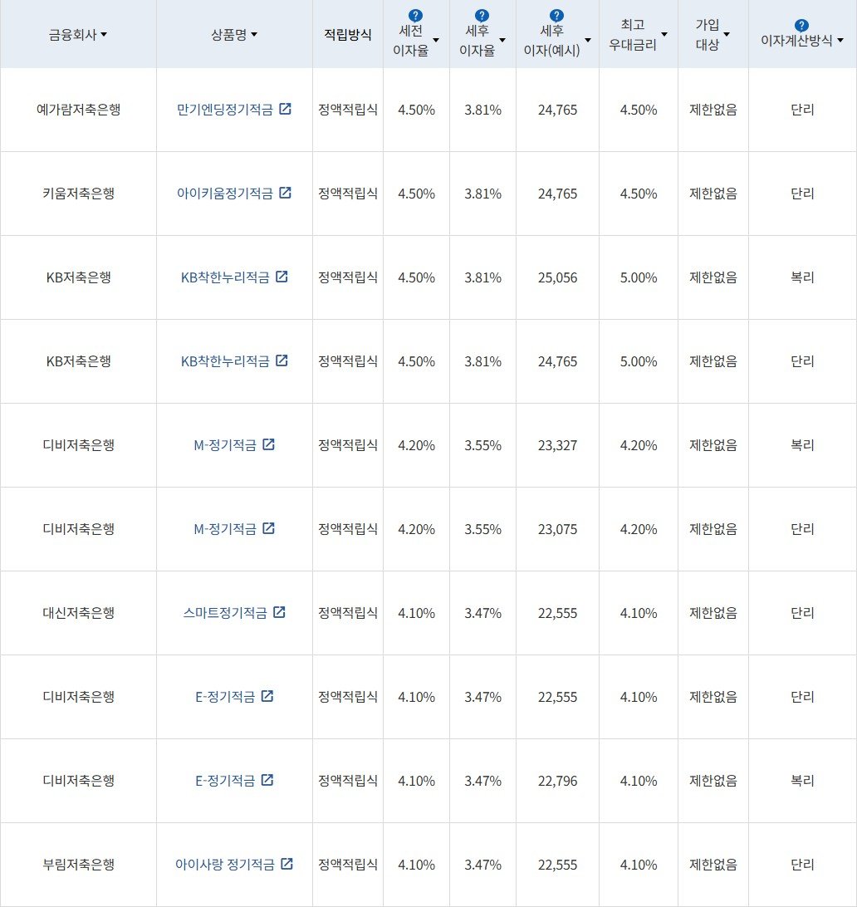Click the help icon beside 세후이자율 header
This screenshot has height=907, width=857.
pyautogui.click(x=482, y=13)
